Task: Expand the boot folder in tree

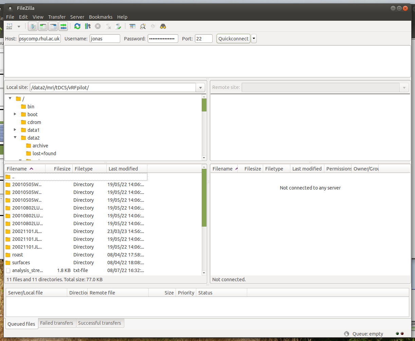Action: point(15,114)
